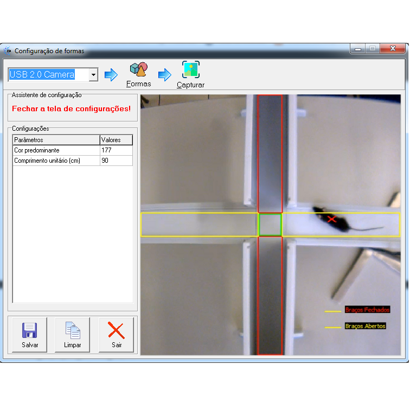This screenshot has height=409, width=410.
Task: Click the blue arrow before Capturar
Action: (x=164, y=75)
